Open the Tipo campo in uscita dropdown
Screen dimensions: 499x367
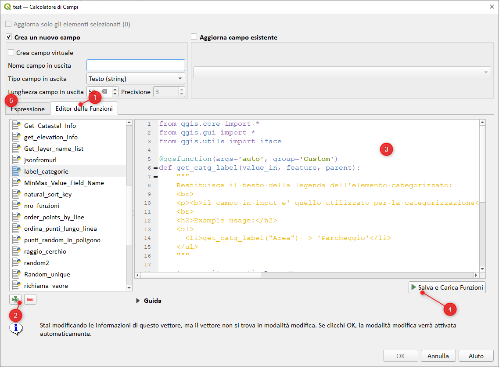coord(136,79)
